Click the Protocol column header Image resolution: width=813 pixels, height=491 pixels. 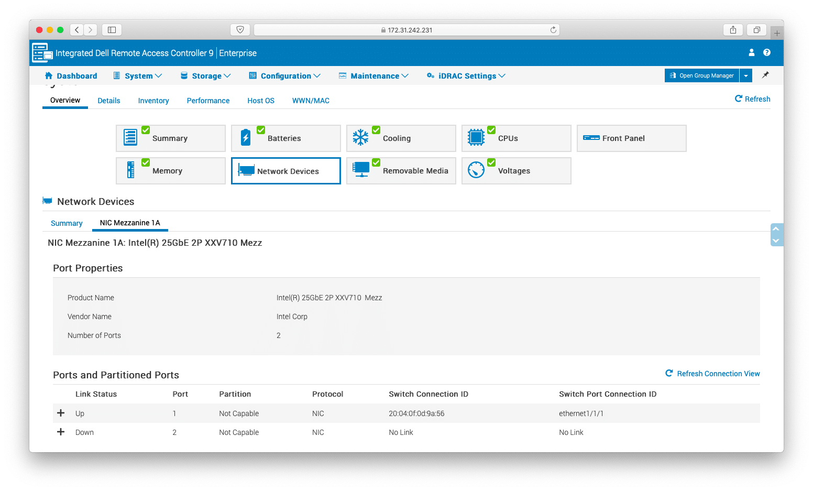327,394
